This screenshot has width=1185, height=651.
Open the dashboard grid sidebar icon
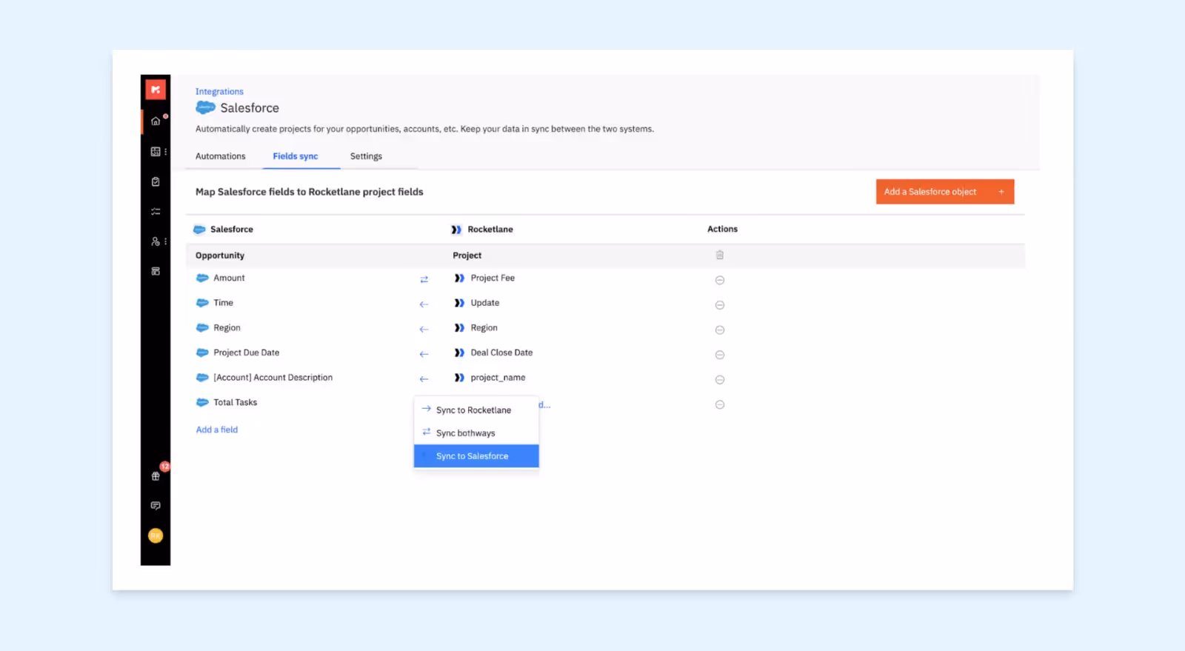156,152
